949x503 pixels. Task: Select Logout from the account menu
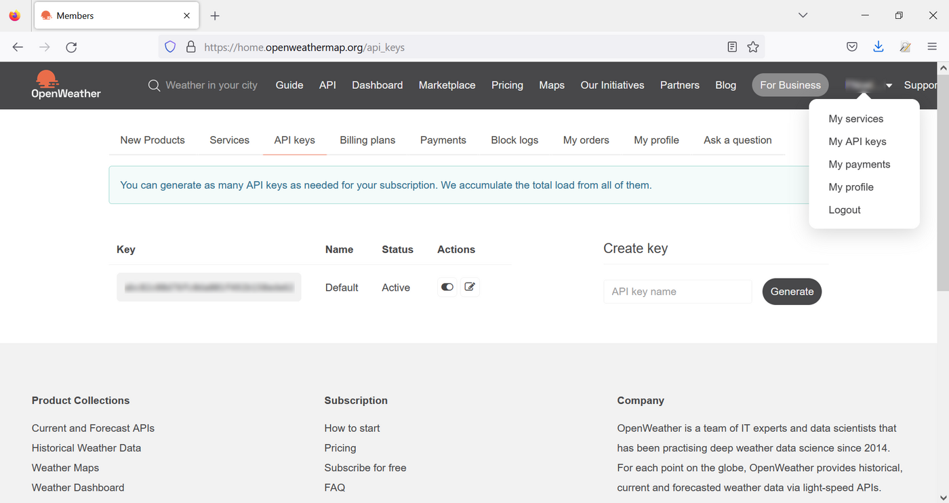pyautogui.click(x=844, y=209)
